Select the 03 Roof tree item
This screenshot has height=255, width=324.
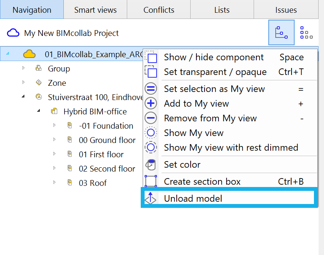click(93, 183)
